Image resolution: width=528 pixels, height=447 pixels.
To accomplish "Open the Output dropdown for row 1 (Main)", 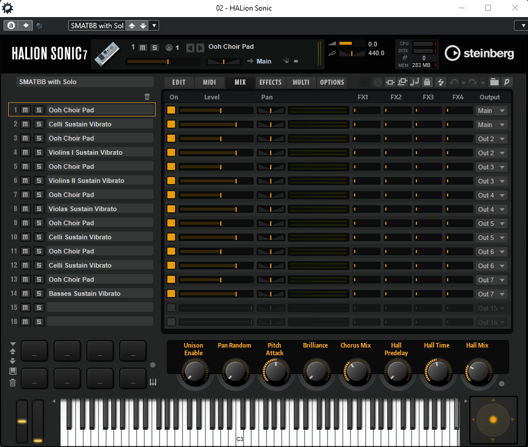I will click(x=492, y=111).
